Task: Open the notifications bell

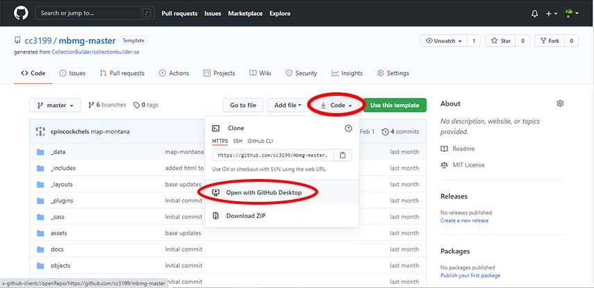Action: click(534, 13)
